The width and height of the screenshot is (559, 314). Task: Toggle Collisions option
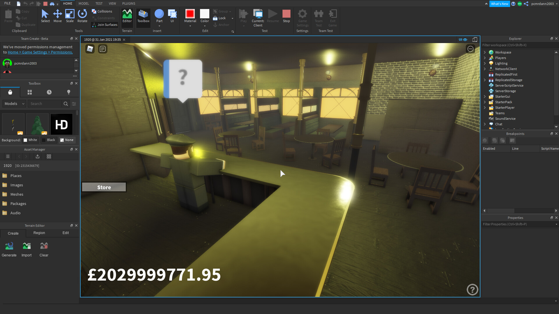[x=102, y=11]
